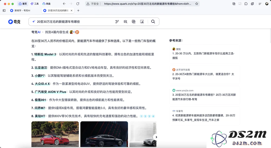
Task: Open 太平洋汽车网 source 4款热门新能源车大比拼
Action: click(x=204, y=74)
